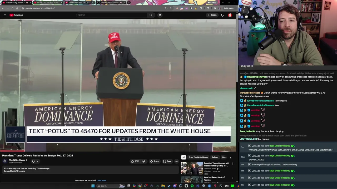
Task: Reload the current browser page
Action: click(12, 8)
